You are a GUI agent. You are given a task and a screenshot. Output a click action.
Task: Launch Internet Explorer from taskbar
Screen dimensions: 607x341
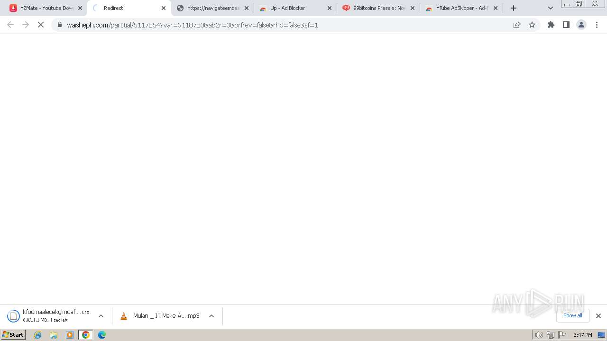tap(38, 335)
